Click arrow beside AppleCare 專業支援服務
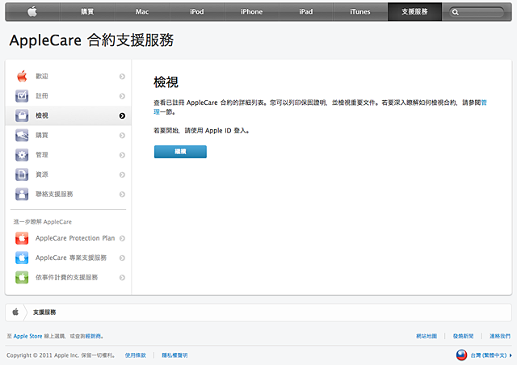The width and height of the screenshot is (517, 365). point(122,258)
